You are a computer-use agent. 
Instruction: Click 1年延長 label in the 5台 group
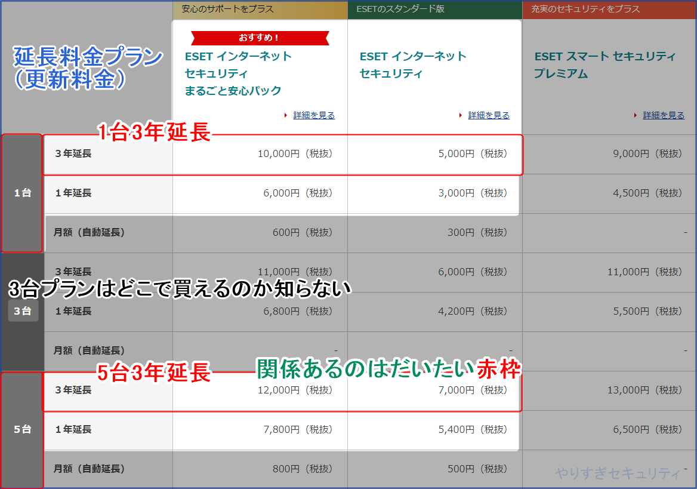point(73,429)
